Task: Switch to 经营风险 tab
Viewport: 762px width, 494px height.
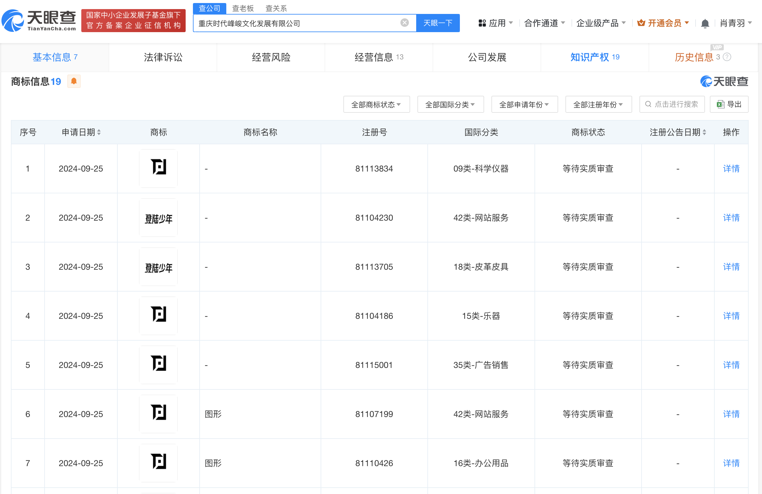Action: 271,57
